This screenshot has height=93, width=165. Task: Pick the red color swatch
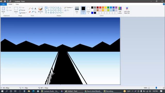pyautogui.click(x=100, y=7)
